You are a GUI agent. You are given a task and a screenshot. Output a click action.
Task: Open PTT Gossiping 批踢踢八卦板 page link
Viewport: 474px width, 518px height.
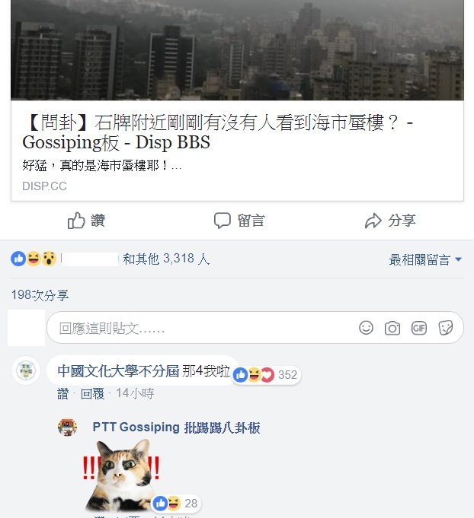click(177, 427)
